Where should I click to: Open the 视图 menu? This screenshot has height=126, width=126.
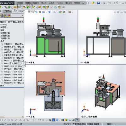pos(36,3)
